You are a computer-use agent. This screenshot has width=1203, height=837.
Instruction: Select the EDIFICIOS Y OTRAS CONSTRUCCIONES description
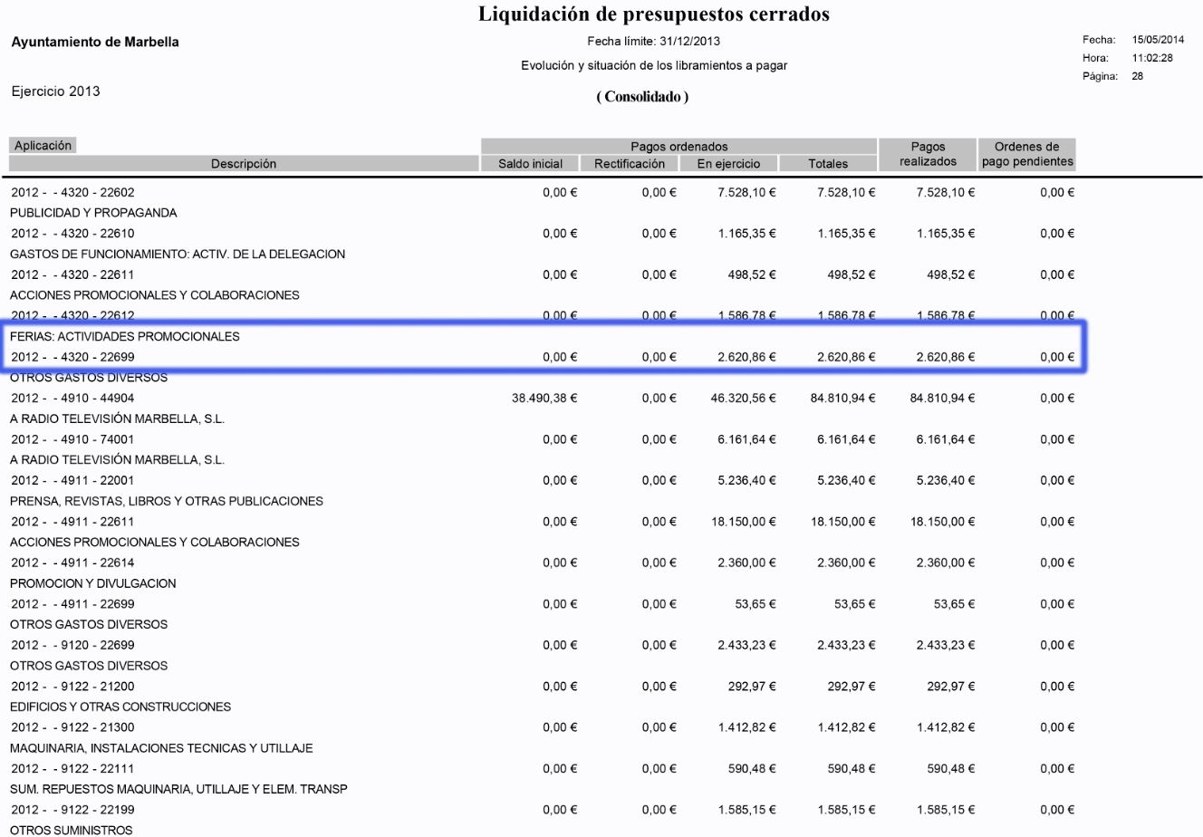(120, 707)
